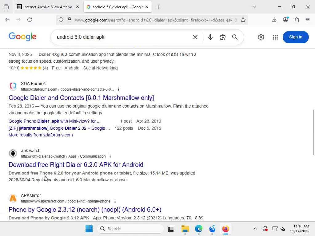Open apk.watch result favicon
315x236 pixels.
(x=13, y=153)
